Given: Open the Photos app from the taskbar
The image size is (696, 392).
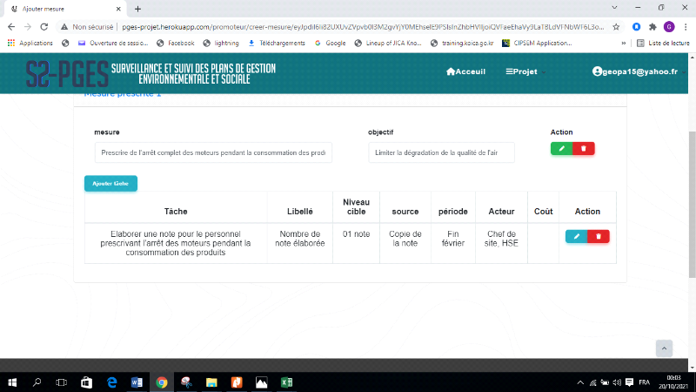Looking at the screenshot, I should (262, 382).
